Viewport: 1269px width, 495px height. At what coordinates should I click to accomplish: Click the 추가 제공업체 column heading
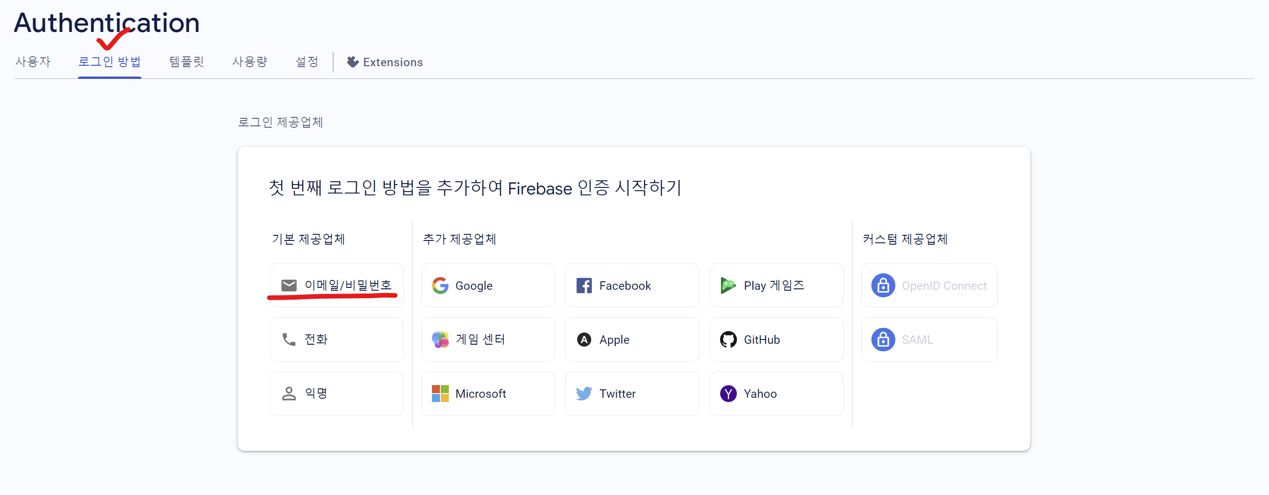[x=459, y=239]
